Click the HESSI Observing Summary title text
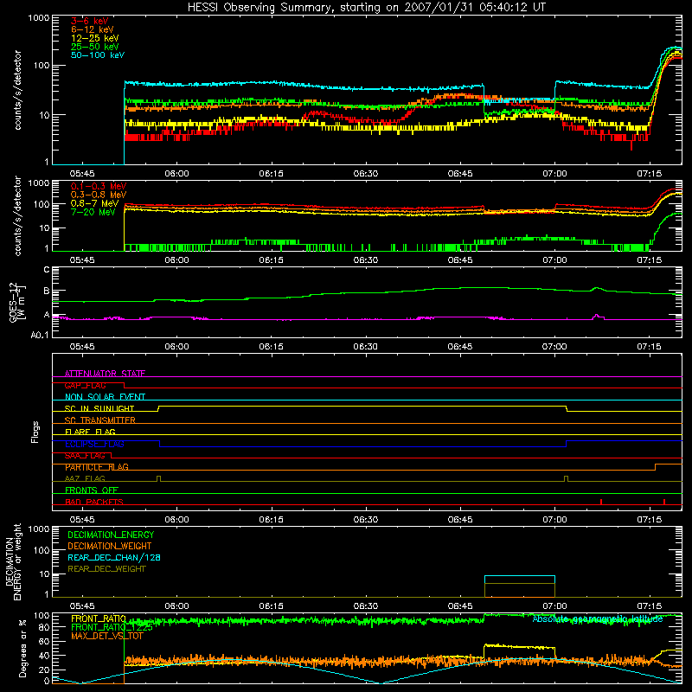This screenshot has width=692, height=692. pyautogui.click(x=367, y=8)
